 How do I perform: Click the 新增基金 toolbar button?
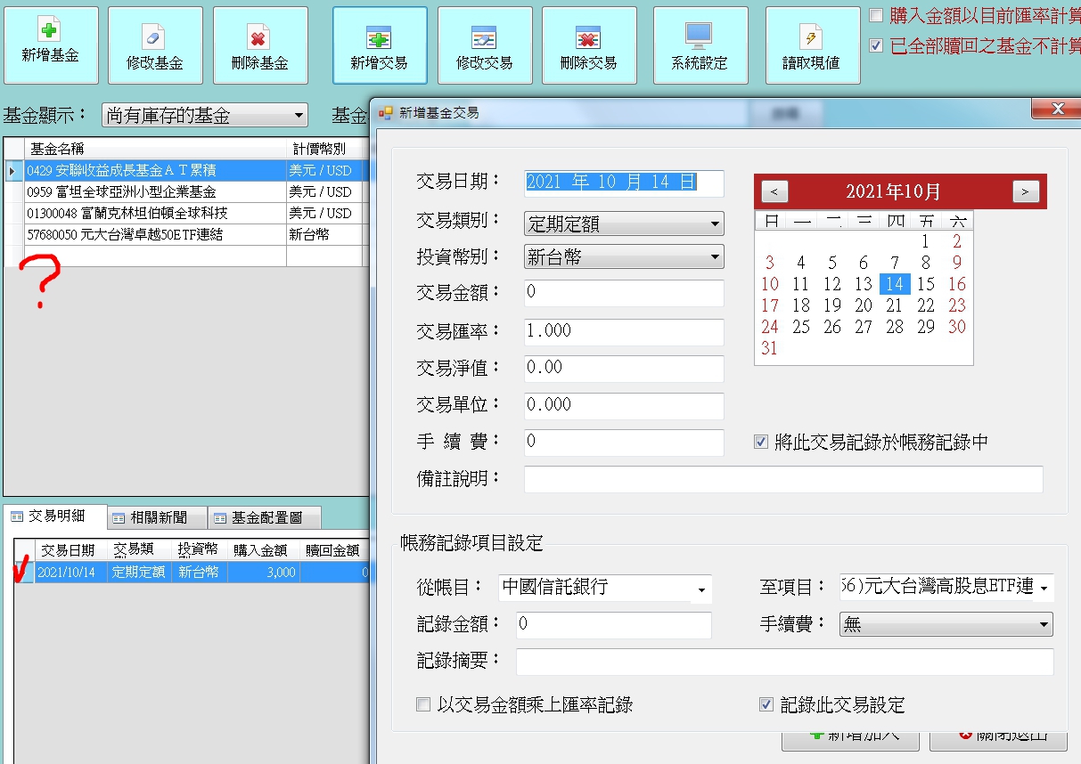pyautogui.click(x=50, y=45)
